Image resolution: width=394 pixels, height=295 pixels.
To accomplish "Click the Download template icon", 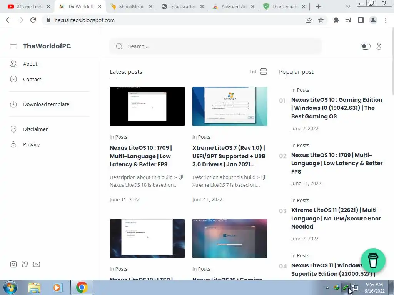I will pos(13,104).
